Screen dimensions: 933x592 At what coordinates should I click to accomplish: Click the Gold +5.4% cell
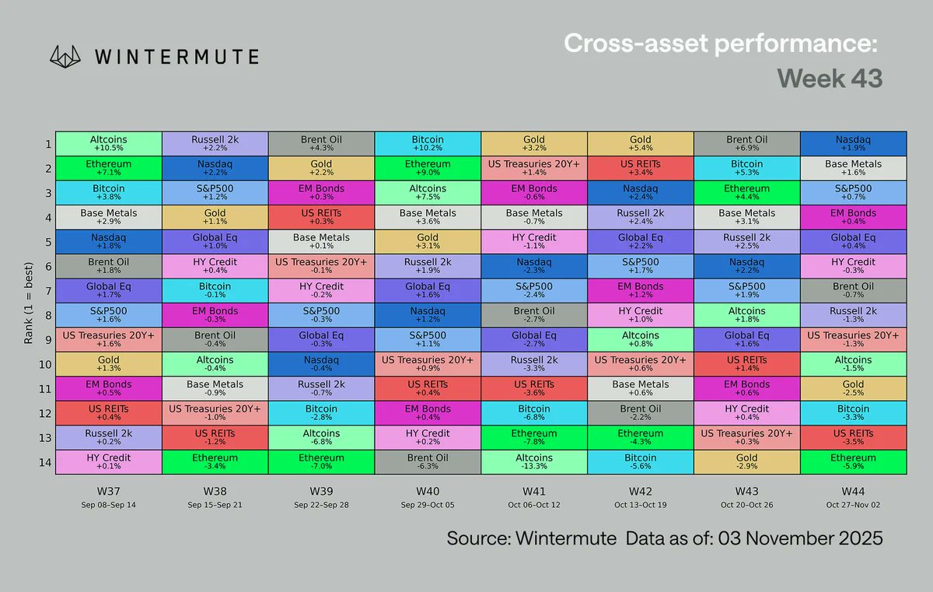tap(640, 144)
